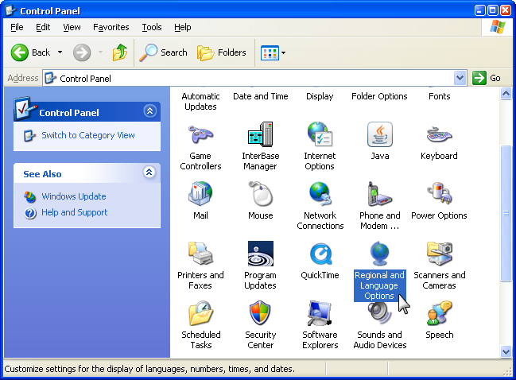Click the Go button
The height and width of the screenshot is (380, 516).
pyautogui.click(x=487, y=78)
